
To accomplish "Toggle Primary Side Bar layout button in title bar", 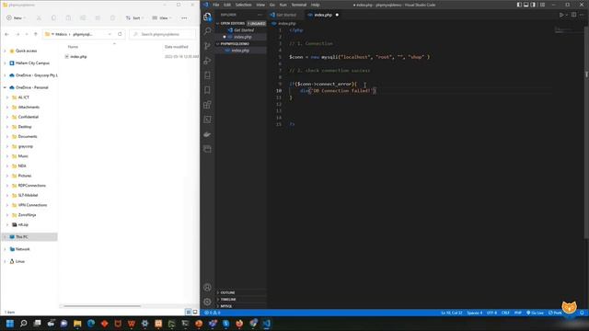I will tap(519, 5).
